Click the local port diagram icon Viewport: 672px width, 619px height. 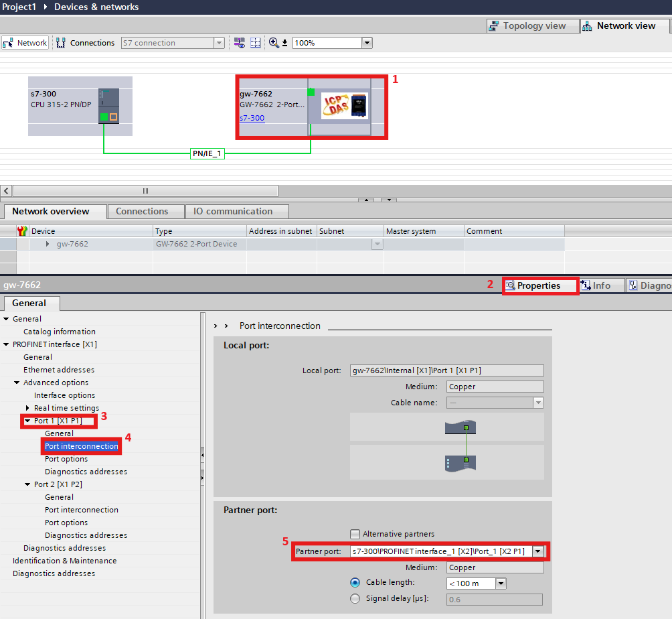pyautogui.click(x=460, y=427)
